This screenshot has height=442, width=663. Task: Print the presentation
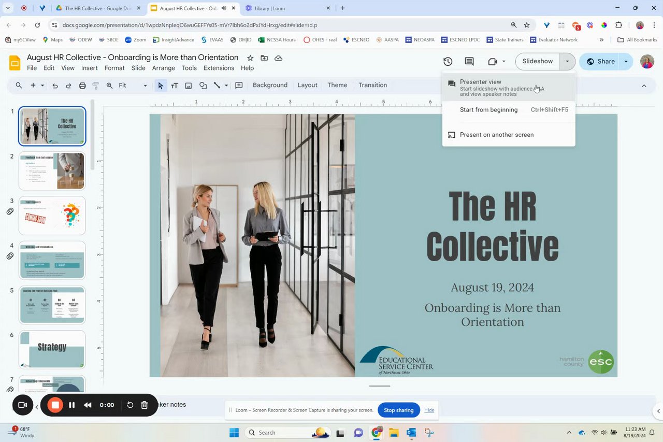tap(82, 85)
